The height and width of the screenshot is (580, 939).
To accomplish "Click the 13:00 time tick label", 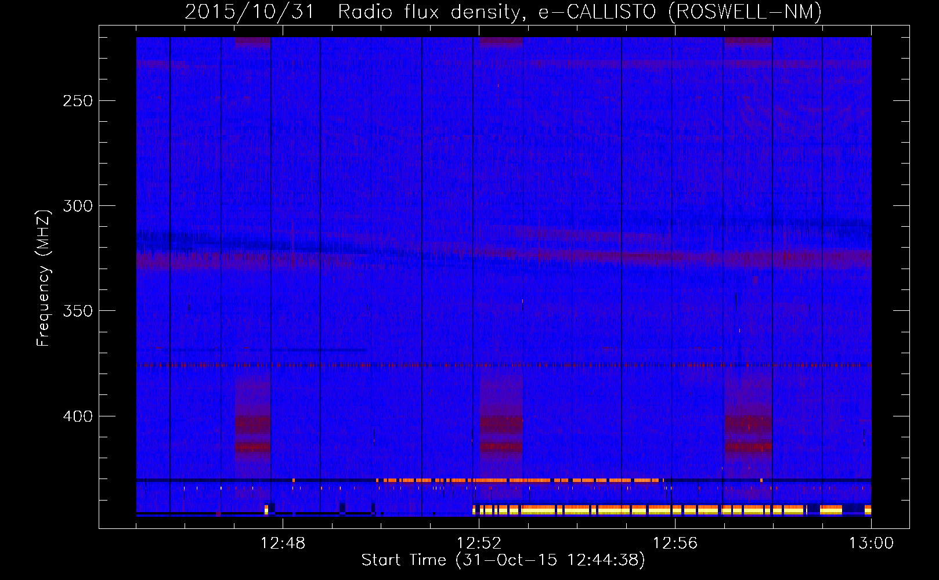I will [871, 543].
